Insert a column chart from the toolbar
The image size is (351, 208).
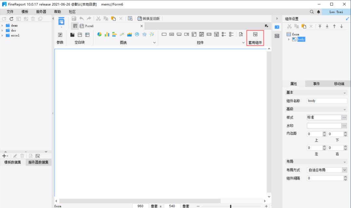[x=107, y=34]
